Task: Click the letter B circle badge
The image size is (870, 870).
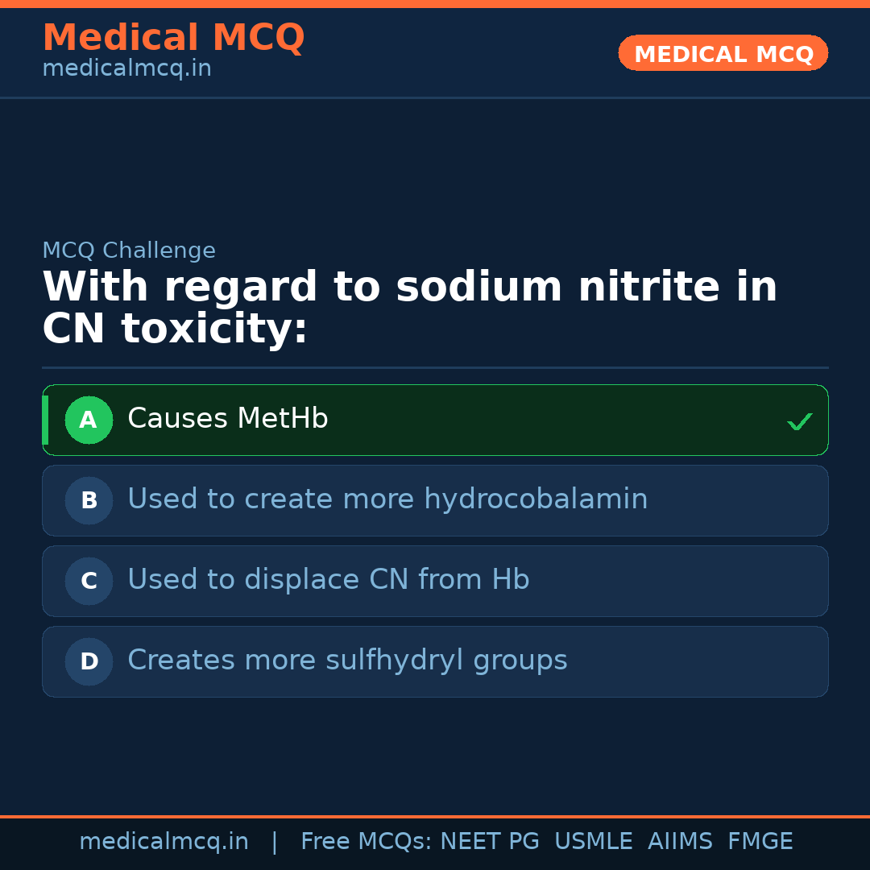Action: pos(89,500)
